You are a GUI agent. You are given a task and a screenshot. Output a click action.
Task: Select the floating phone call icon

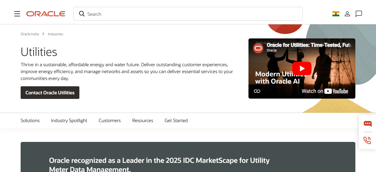[x=367, y=140]
